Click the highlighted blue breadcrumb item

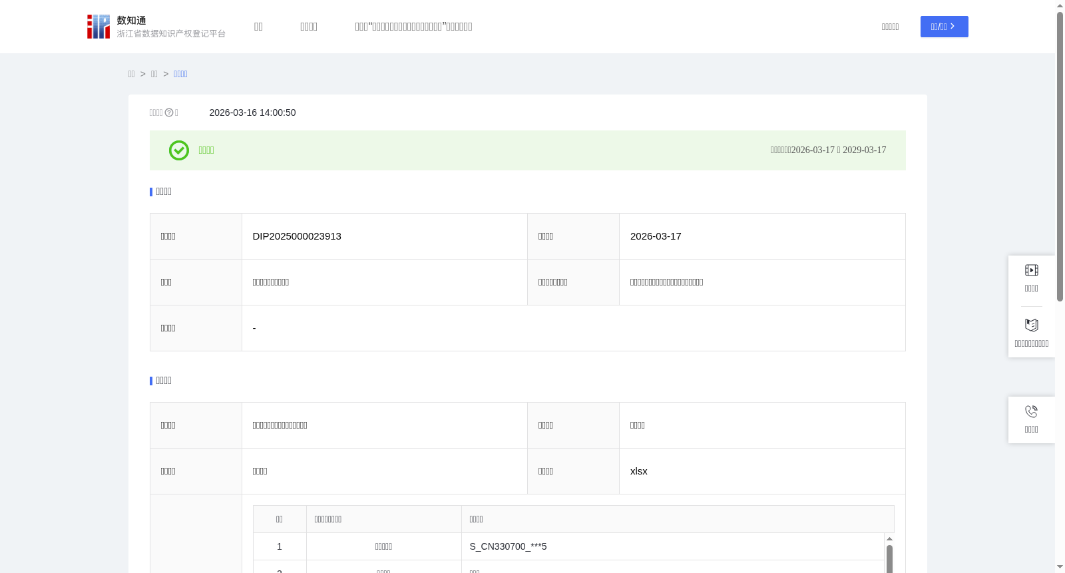coord(180,74)
